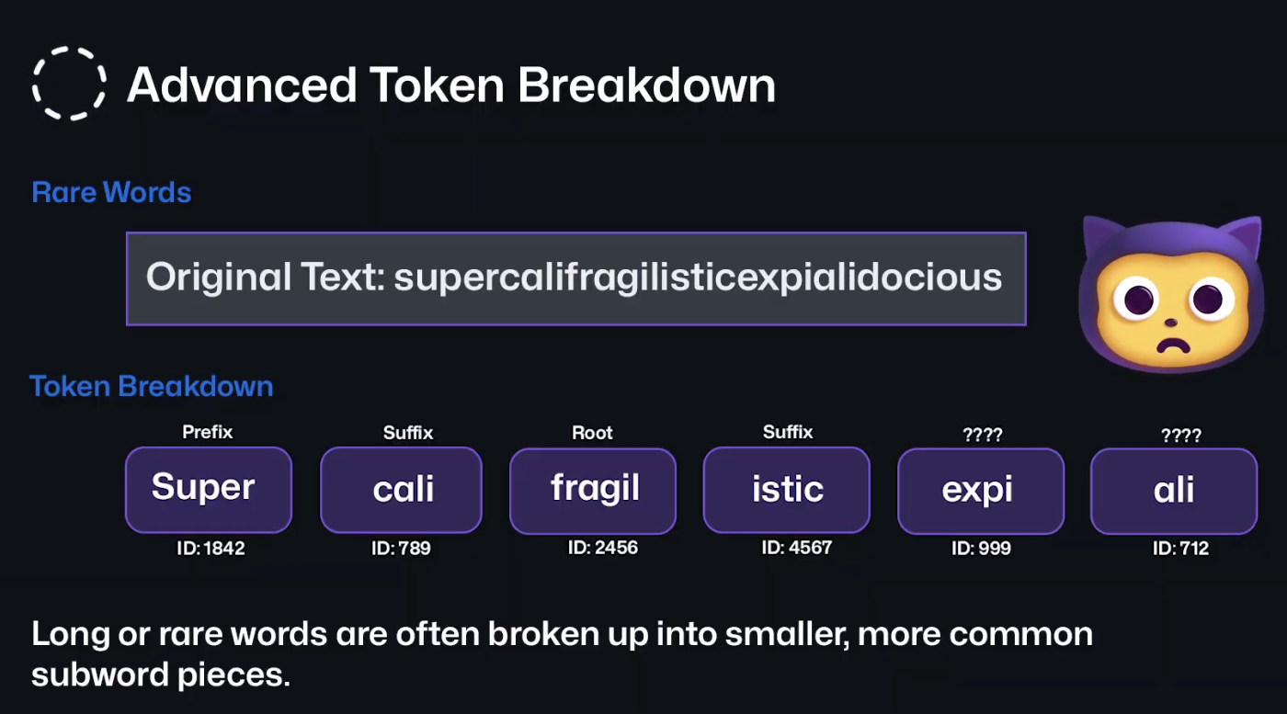
Task: Click the worried cat mascot emoji
Action: [1170, 294]
